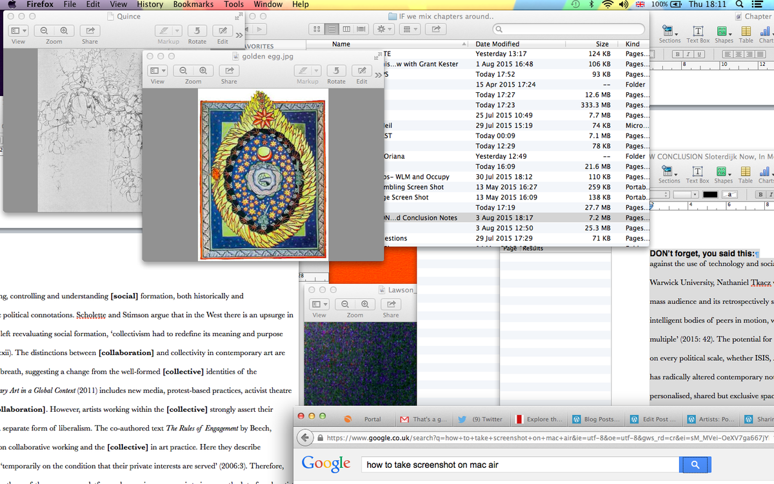Open the Firefox Tools menu
The image size is (774, 484).
point(233,5)
